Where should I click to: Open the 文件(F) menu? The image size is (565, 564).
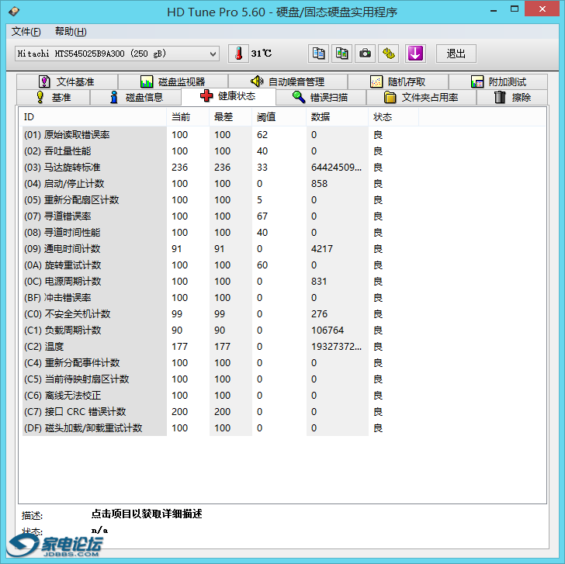[x=26, y=32]
